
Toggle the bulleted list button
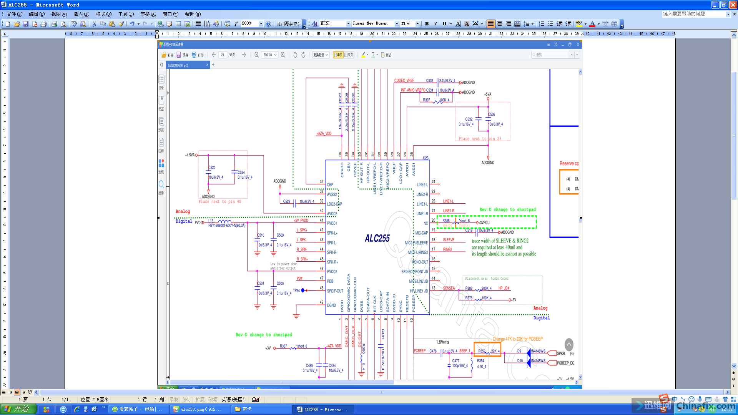[x=550, y=24]
